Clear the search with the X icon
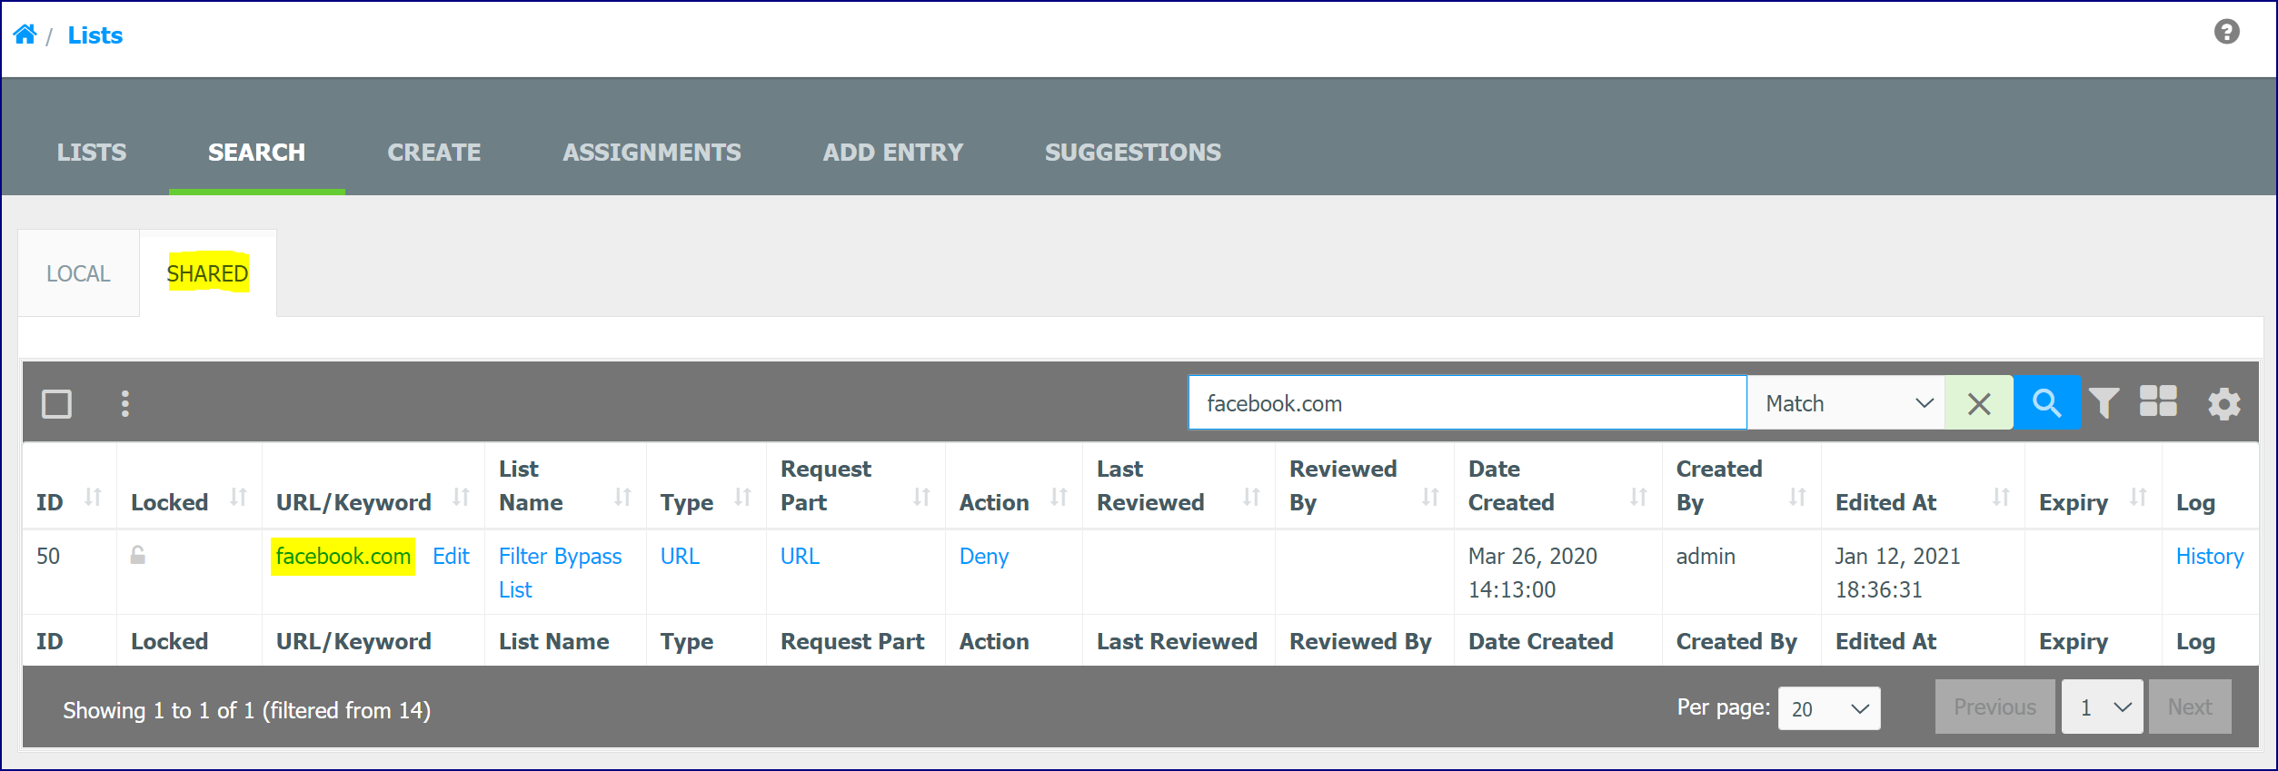 pyautogui.click(x=1979, y=403)
